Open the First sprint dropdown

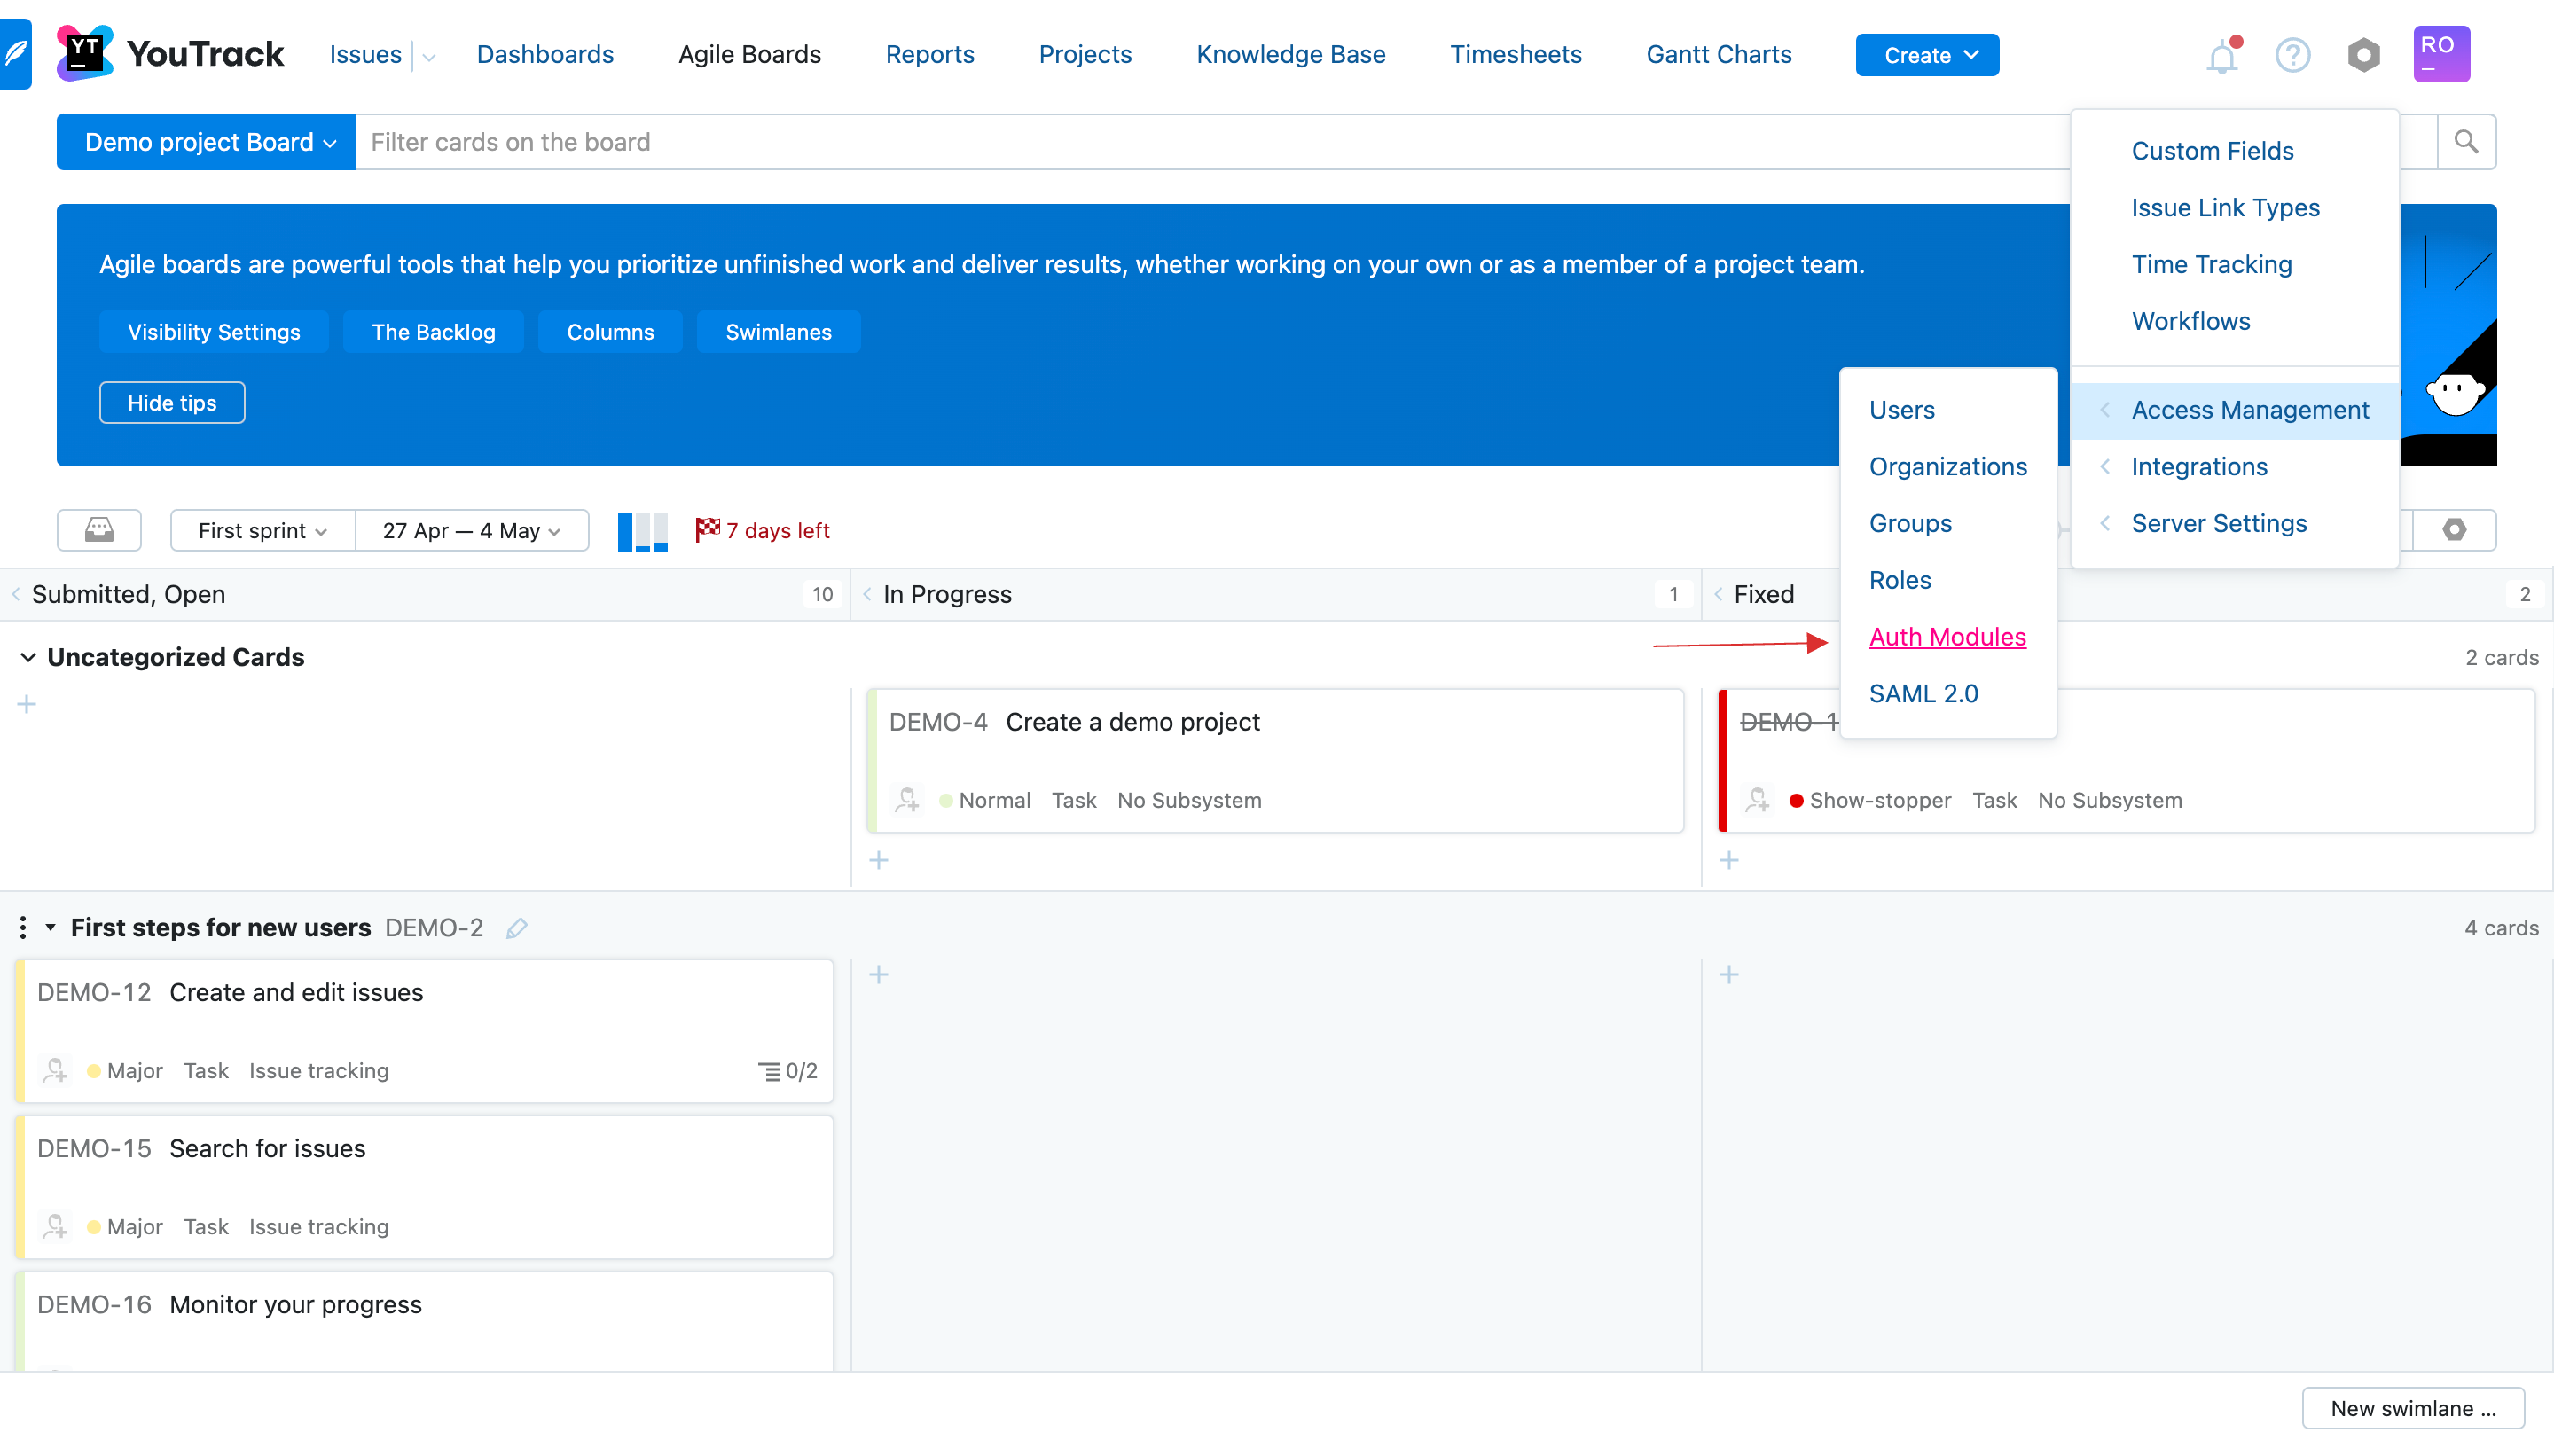point(260,529)
